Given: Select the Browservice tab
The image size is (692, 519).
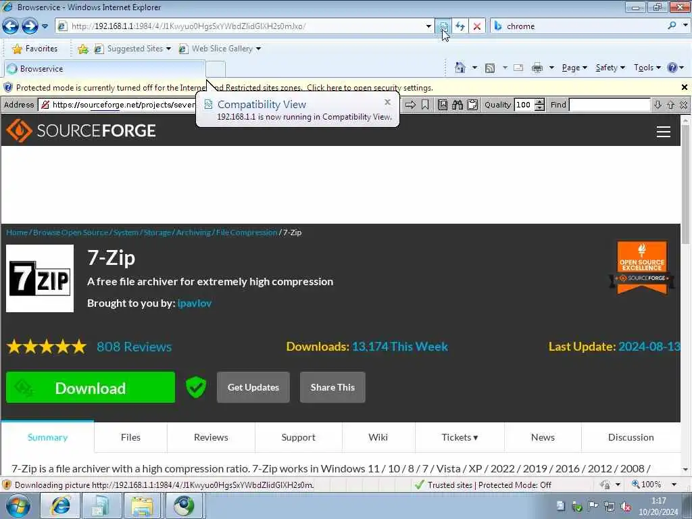Looking at the screenshot, I should (105, 69).
